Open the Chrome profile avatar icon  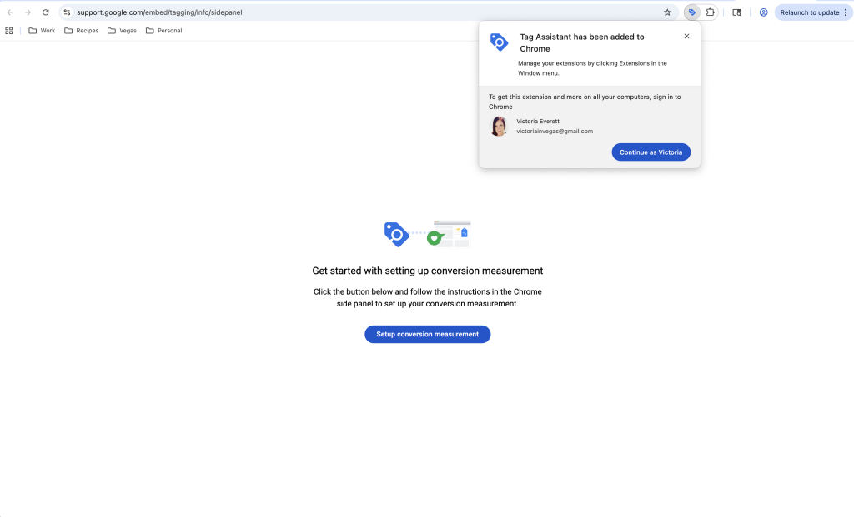pyautogui.click(x=763, y=12)
